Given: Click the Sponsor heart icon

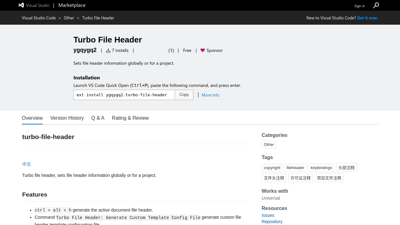Looking at the screenshot, I should pyautogui.click(x=202, y=50).
